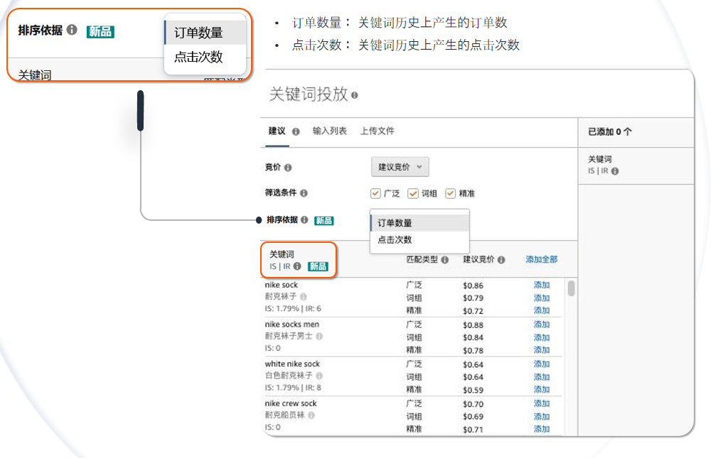The height and width of the screenshot is (458, 723).
Task: Click the info icon beside 关键词投放 heading
Action: [x=354, y=94]
